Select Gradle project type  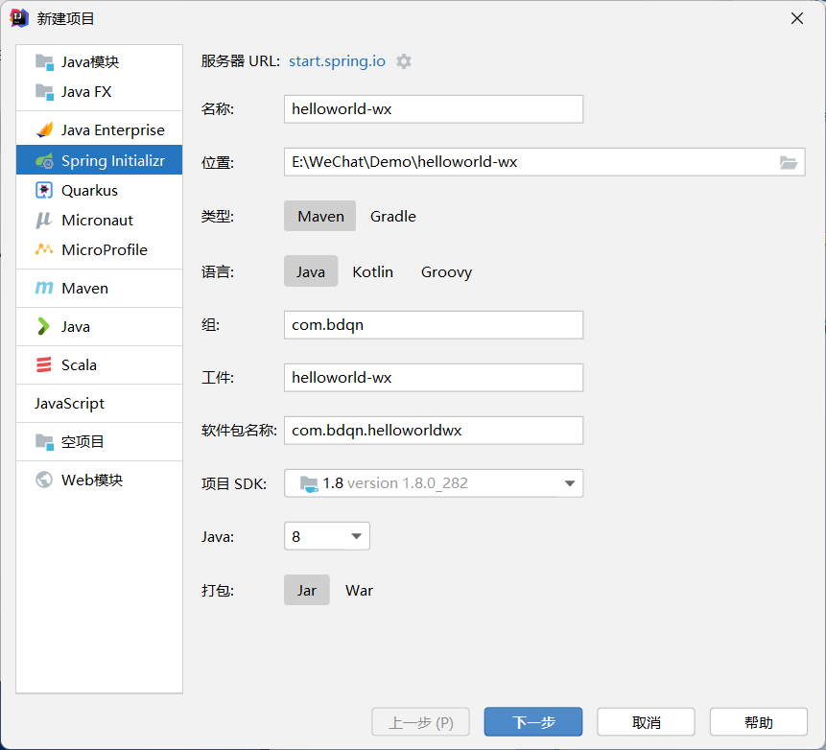coord(393,216)
